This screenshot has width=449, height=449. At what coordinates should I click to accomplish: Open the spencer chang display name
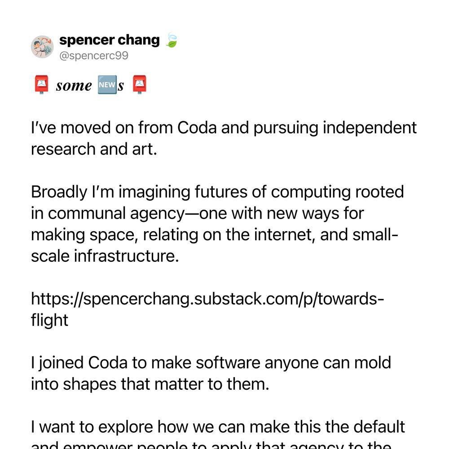(110, 40)
